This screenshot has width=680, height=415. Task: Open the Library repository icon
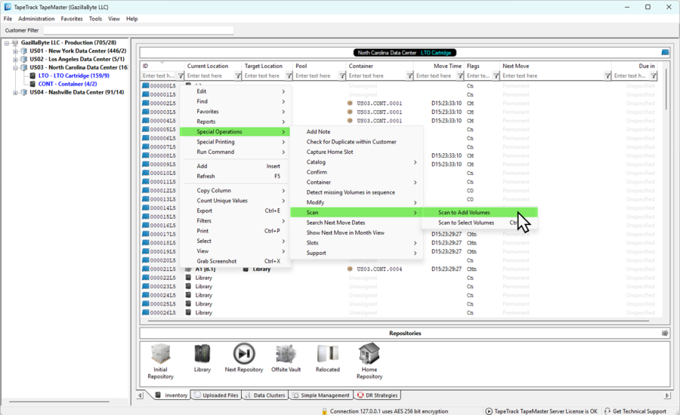pos(202,354)
